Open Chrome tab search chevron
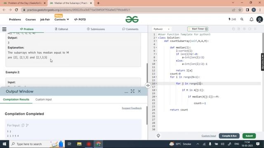This screenshot has height=148, width=264. (233, 3)
